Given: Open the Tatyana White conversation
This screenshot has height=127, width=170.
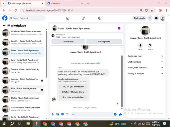Looking at the screenshot, I should [x=23, y=71].
